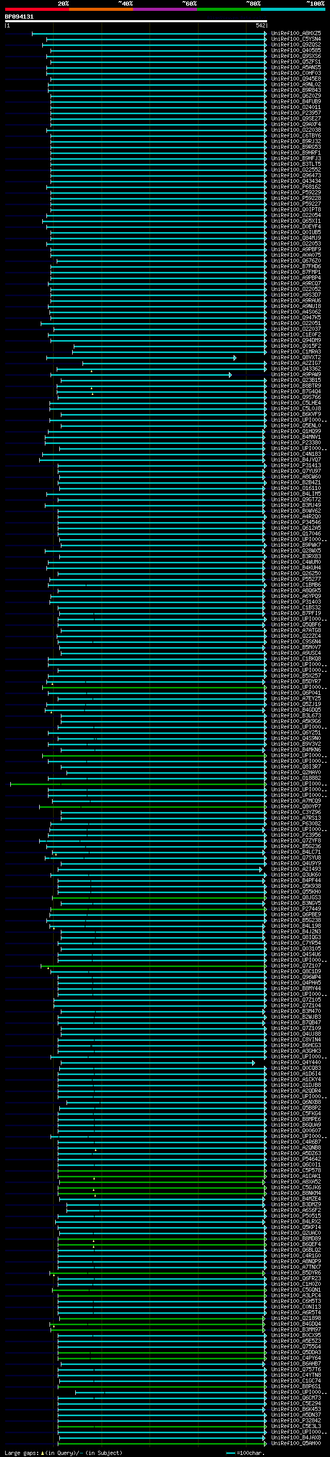Click hit label UniRef100_Q7ZYF8

pyautogui.click(x=296, y=840)
